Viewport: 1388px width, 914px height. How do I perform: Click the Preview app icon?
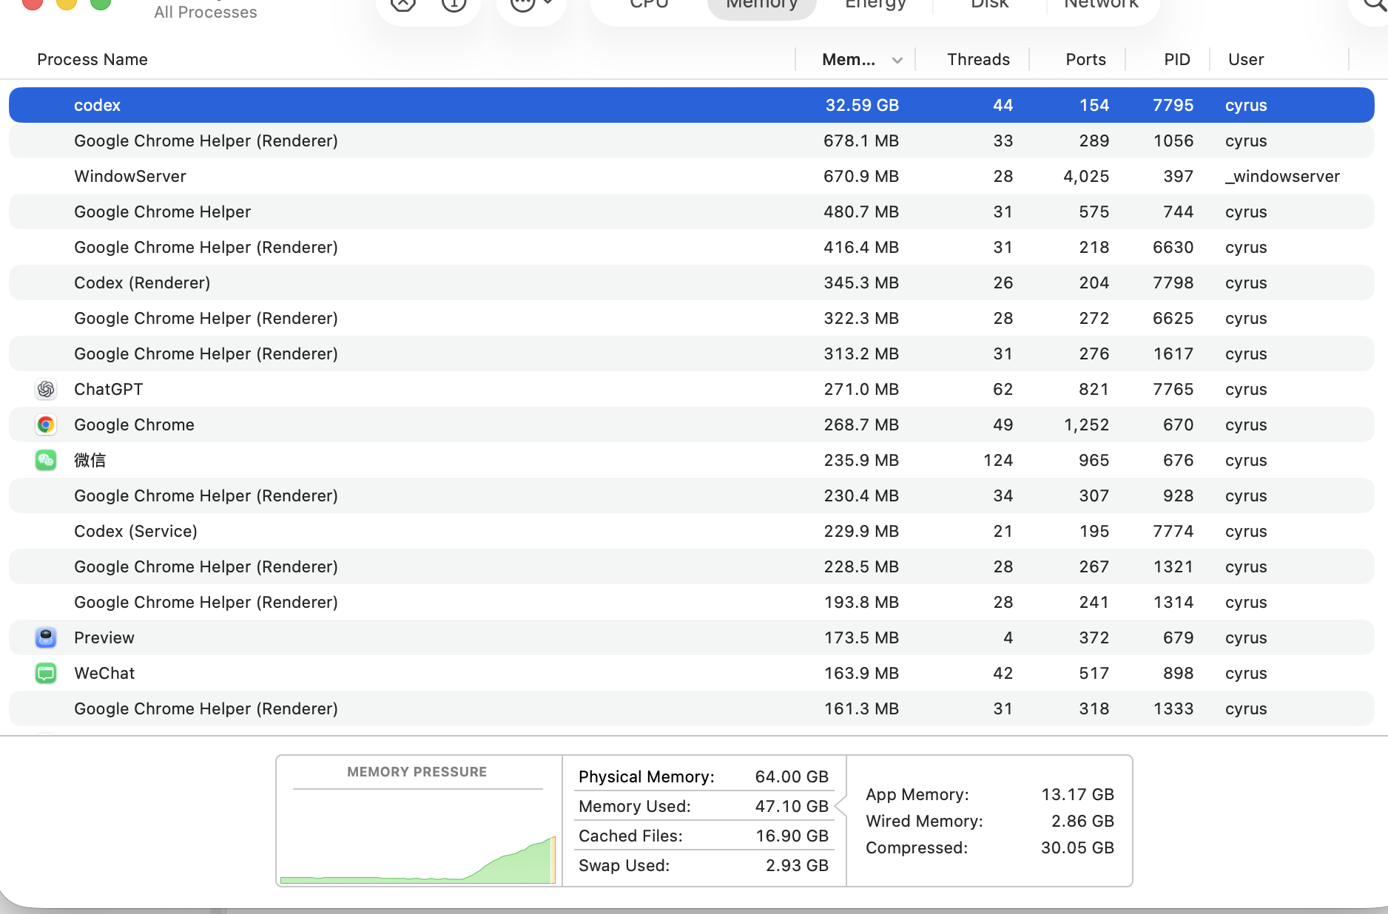click(x=46, y=637)
